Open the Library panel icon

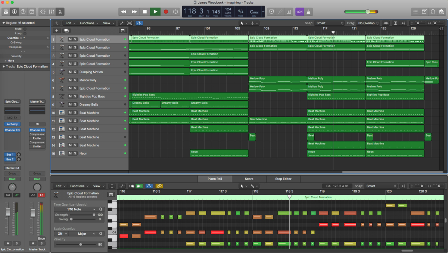click(6, 12)
